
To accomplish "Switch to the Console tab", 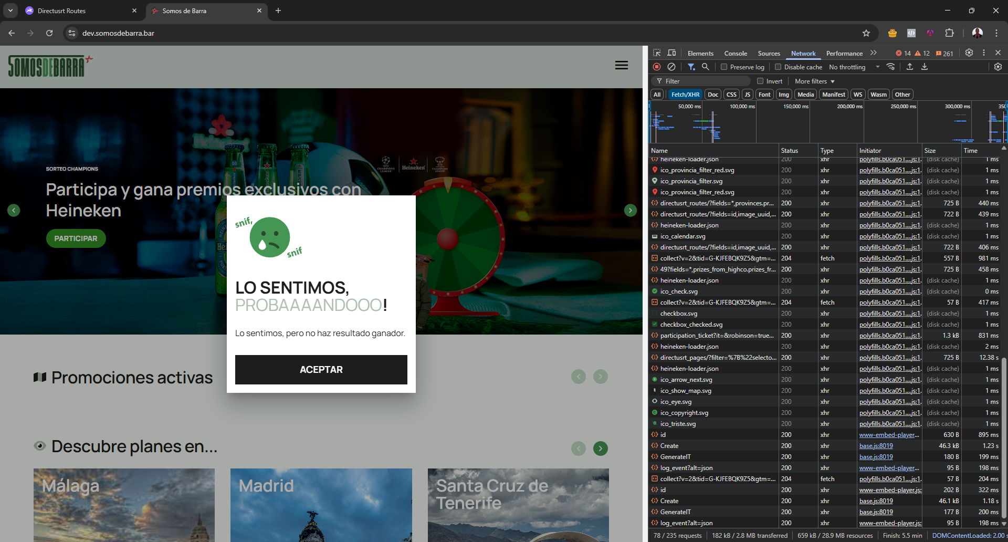I will [736, 53].
